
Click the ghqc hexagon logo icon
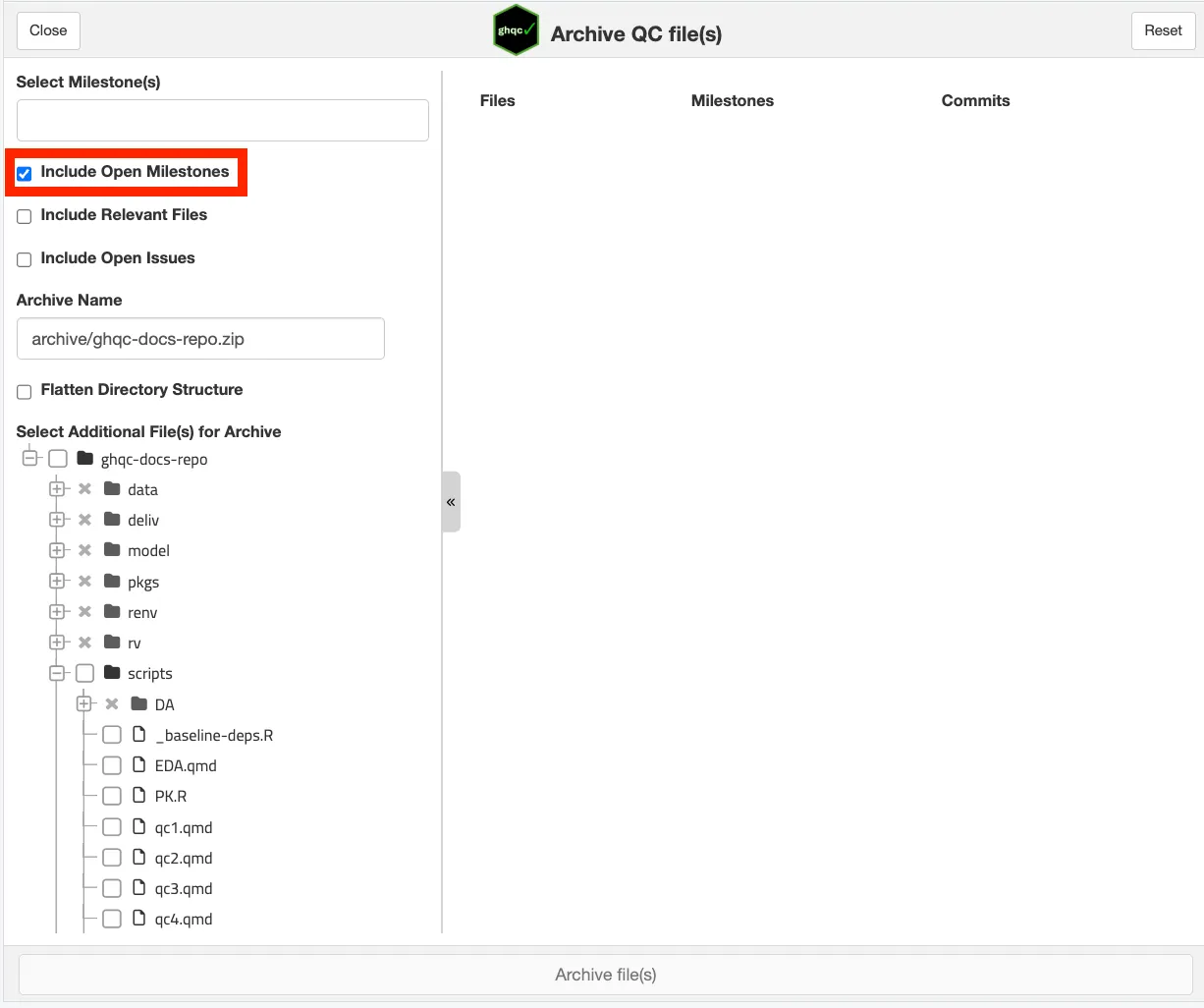coord(516,31)
